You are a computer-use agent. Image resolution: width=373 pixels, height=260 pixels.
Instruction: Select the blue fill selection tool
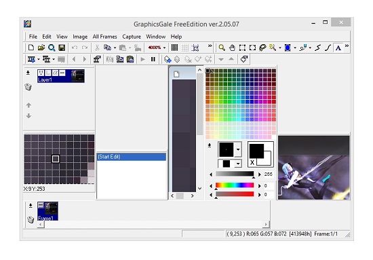(288, 48)
